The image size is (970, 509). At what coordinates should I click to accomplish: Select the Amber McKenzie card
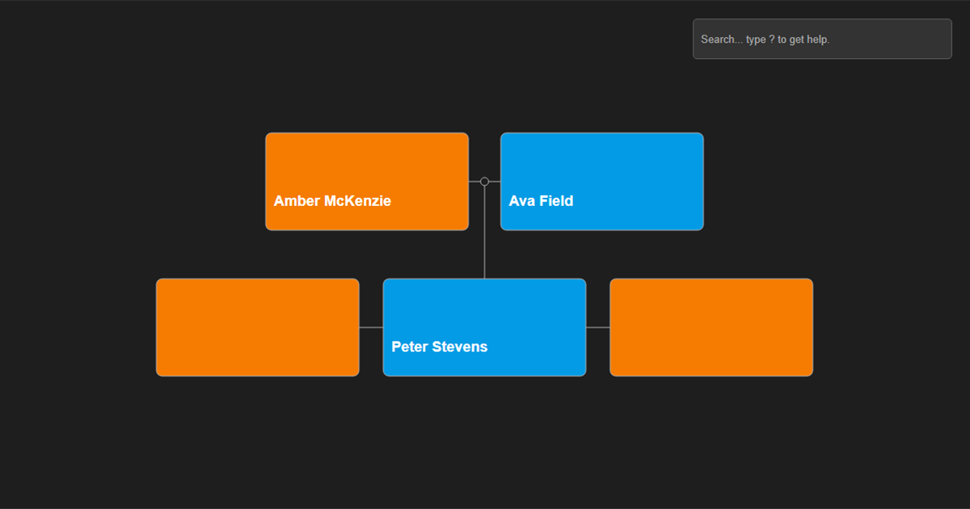tap(367, 182)
